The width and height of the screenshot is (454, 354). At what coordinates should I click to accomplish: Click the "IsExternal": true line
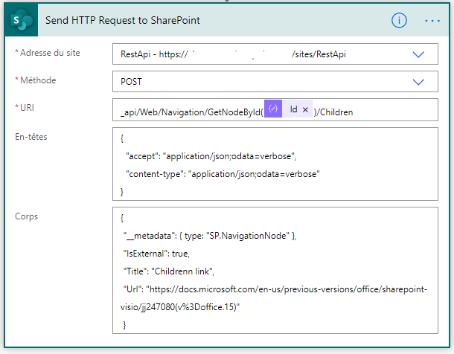point(156,254)
